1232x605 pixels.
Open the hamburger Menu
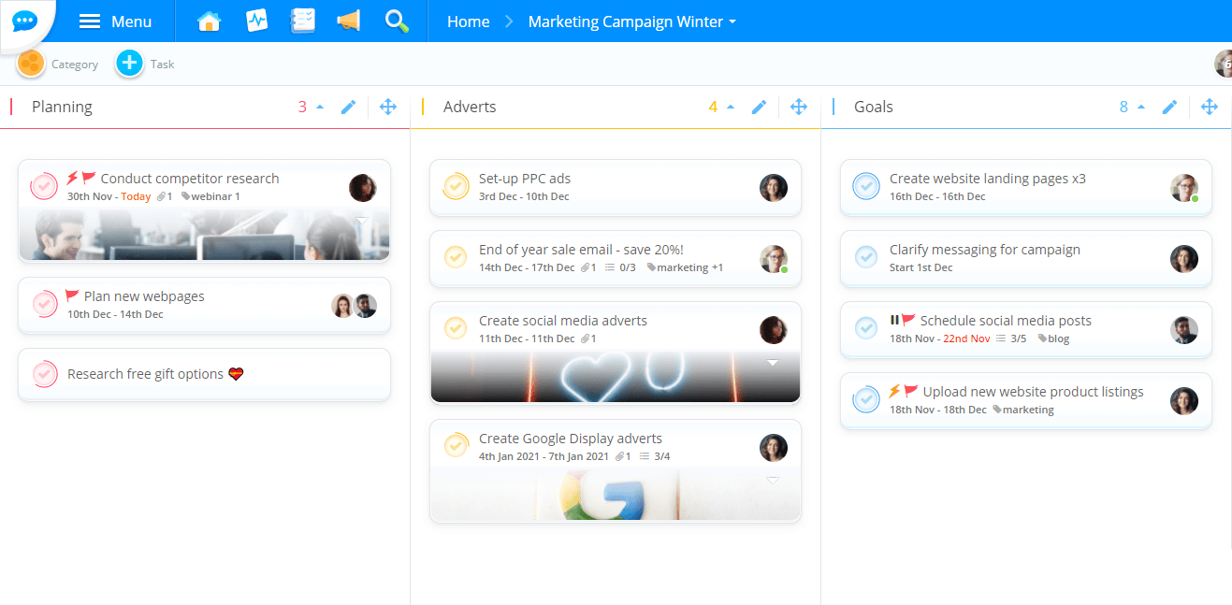point(115,22)
